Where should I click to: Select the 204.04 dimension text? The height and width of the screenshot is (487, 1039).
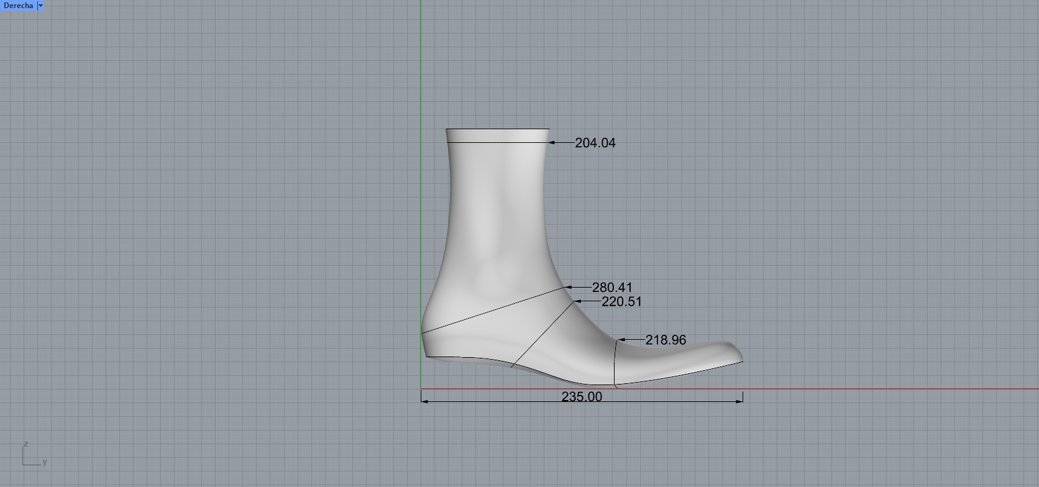pos(595,143)
